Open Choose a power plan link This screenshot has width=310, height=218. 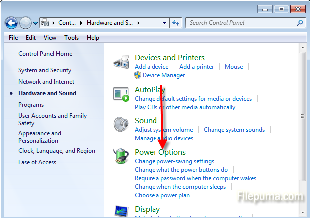[x=162, y=195]
